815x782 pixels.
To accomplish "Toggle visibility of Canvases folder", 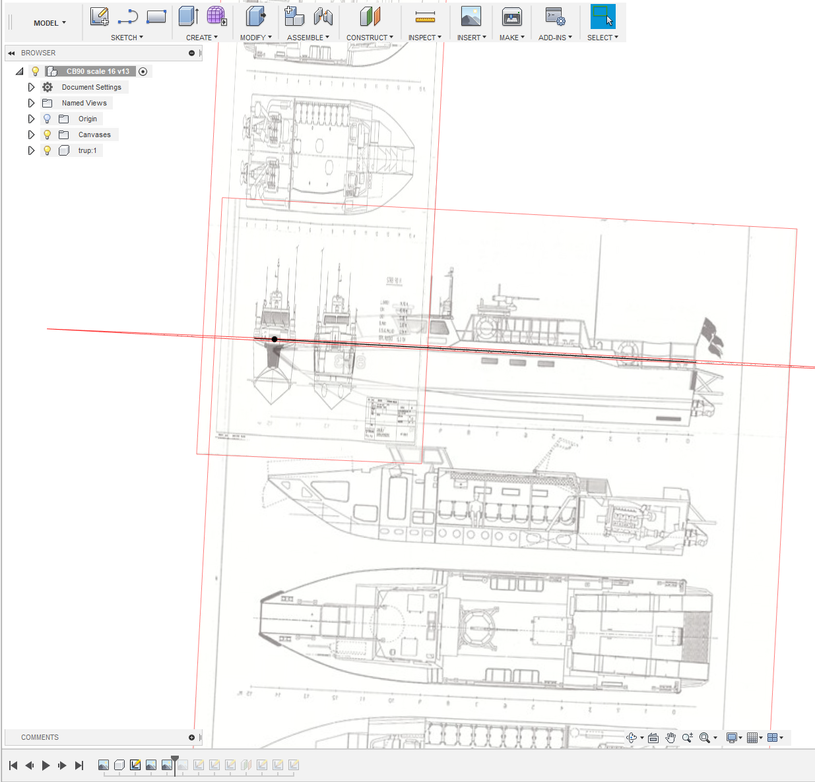I will (x=48, y=135).
